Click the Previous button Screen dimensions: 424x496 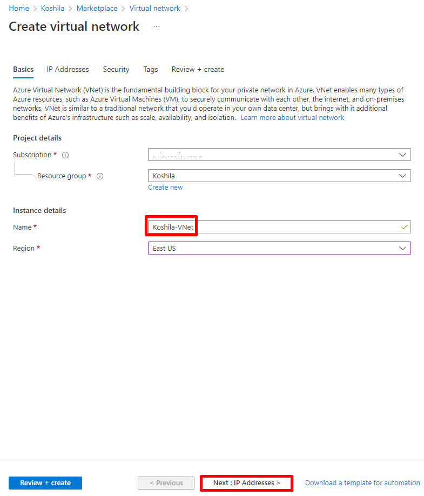166,483
